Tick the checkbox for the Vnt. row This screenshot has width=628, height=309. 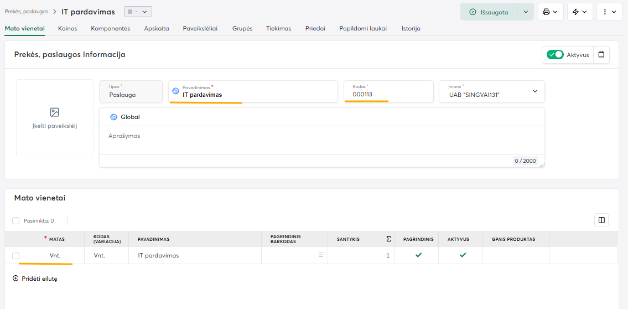coord(16,255)
